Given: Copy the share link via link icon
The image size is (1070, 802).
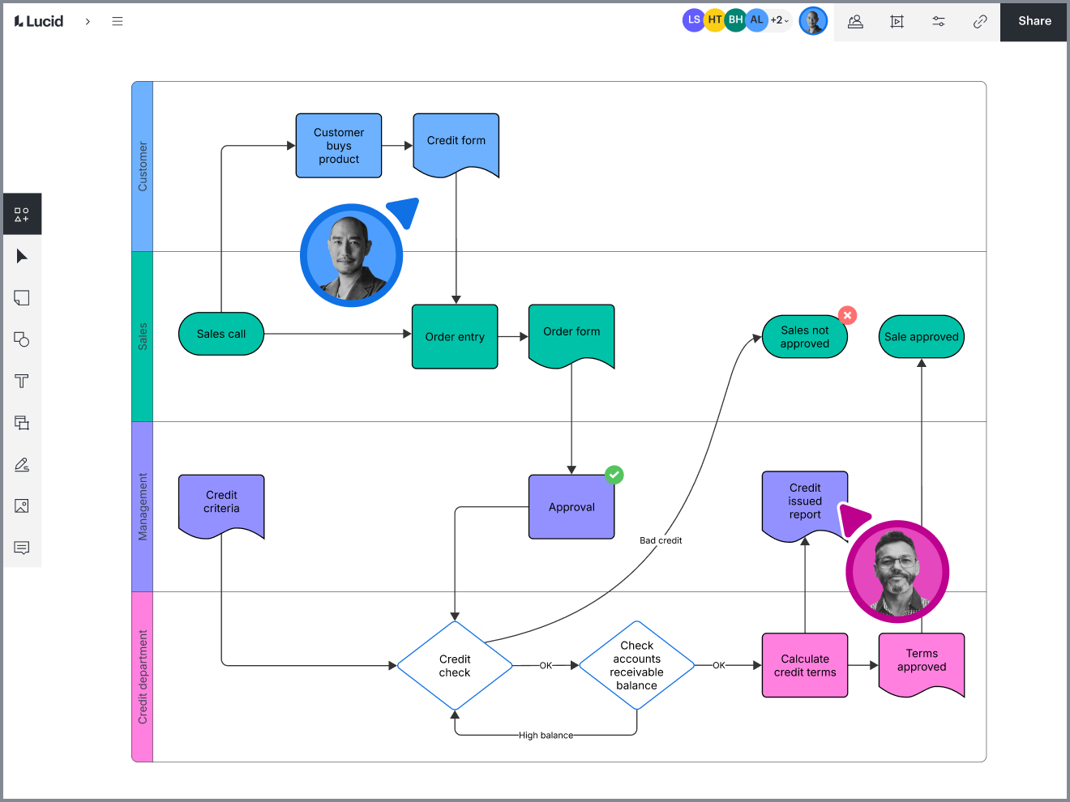Looking at the screenshot, I should tap(980, 21).
